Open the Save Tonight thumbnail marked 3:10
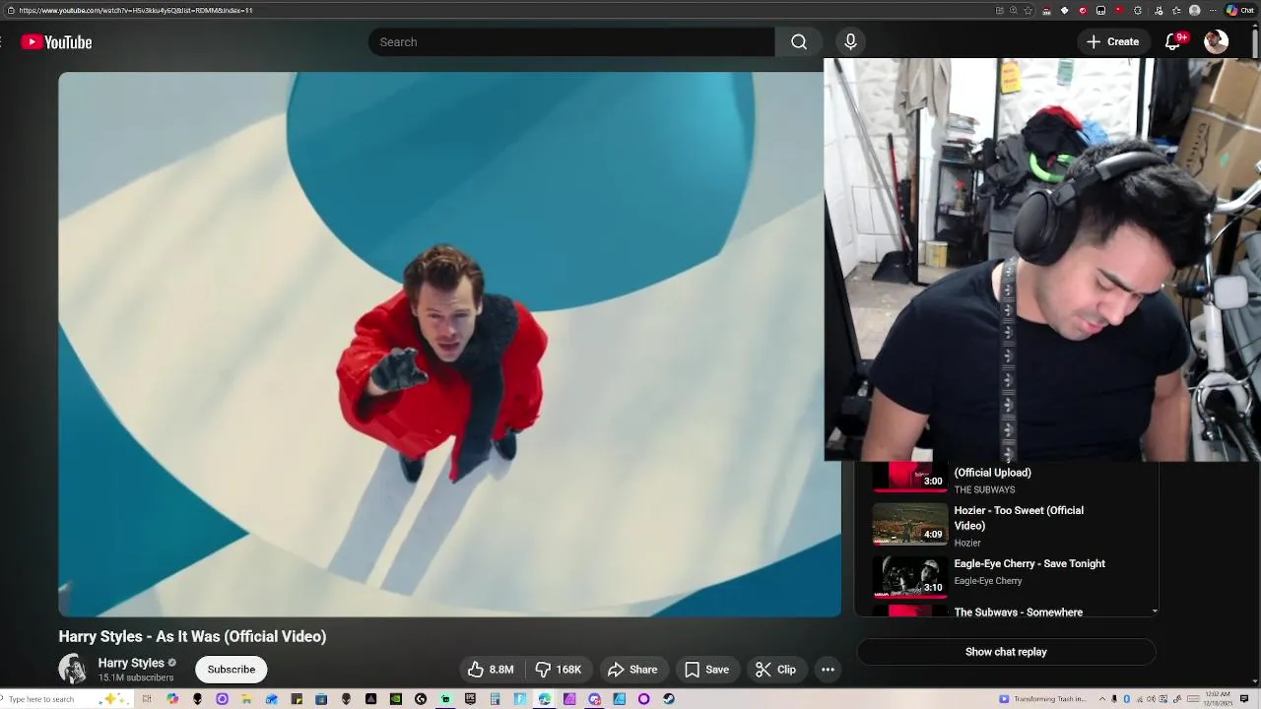The height and width of the screenshot is (709, 1261). tap(910, 578)
